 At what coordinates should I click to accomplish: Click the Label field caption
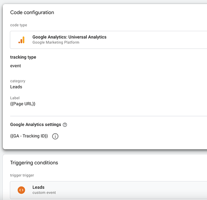click(x=15, y=98)
